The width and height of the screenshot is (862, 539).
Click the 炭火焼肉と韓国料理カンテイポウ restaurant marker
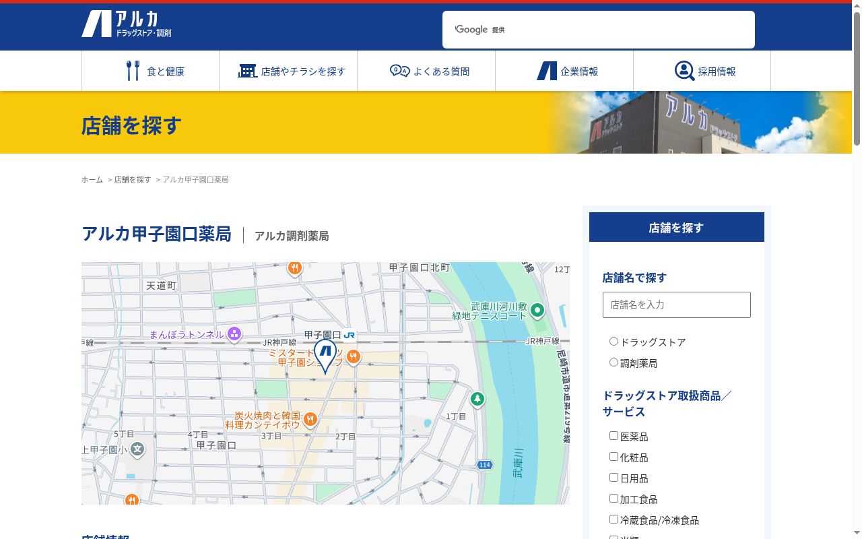310,419
